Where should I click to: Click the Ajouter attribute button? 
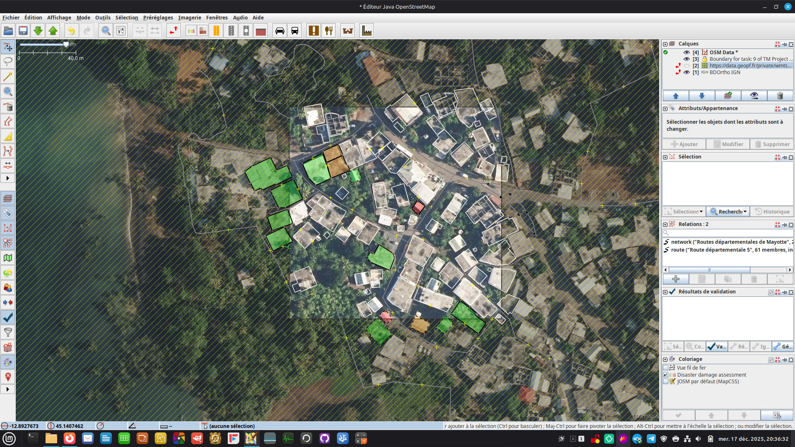(684, 144)
